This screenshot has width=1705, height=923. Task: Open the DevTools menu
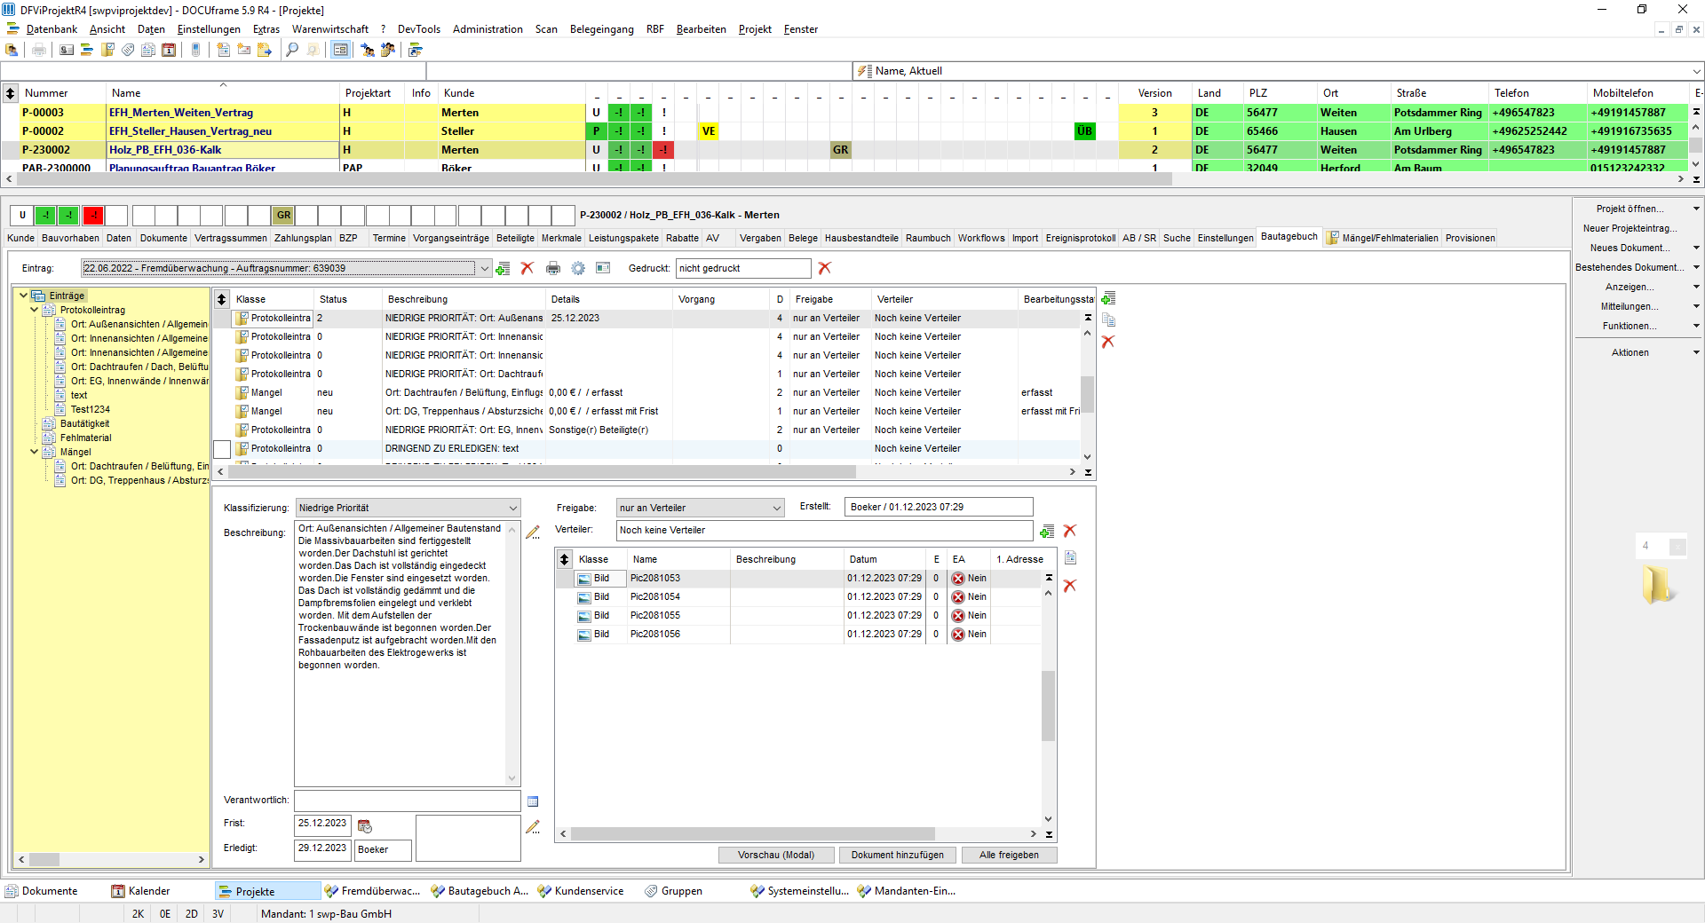click(x=418, y=29)
